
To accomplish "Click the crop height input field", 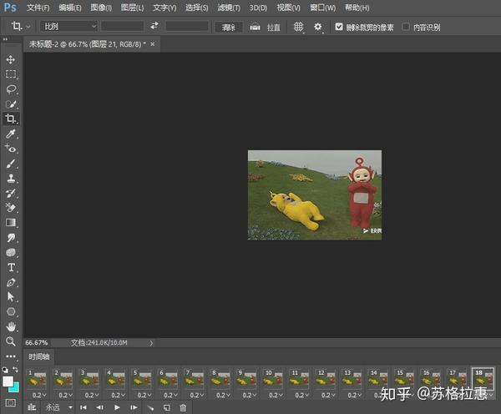I will (x=187, y=26).
